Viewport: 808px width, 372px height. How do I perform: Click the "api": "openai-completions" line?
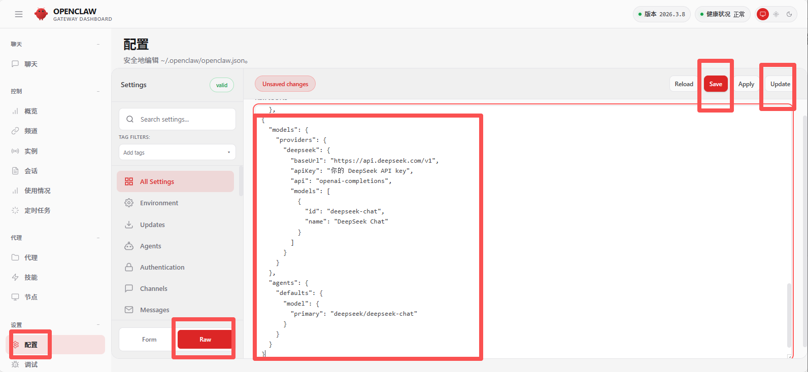[x=341, y=181]
